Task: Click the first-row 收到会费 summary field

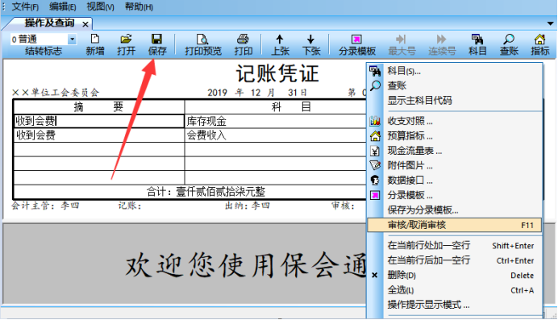Action: coord(99,121)
